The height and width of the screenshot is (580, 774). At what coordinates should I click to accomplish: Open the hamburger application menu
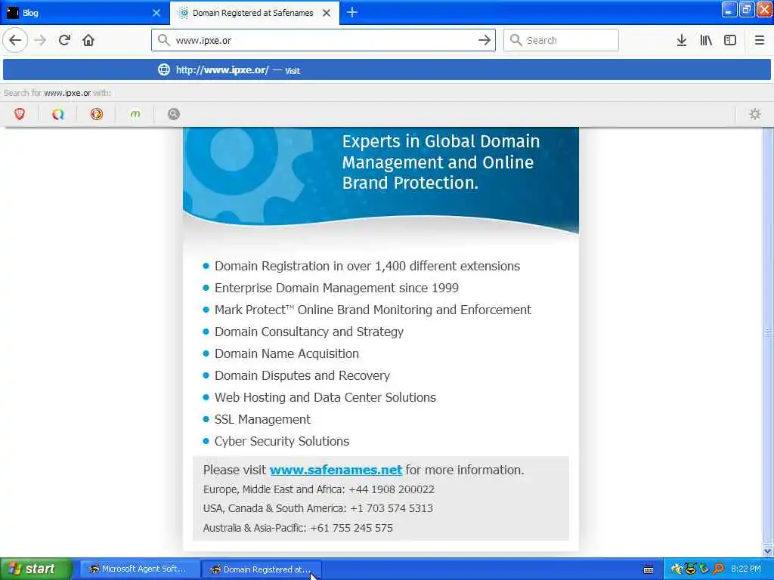pos(760,41)
